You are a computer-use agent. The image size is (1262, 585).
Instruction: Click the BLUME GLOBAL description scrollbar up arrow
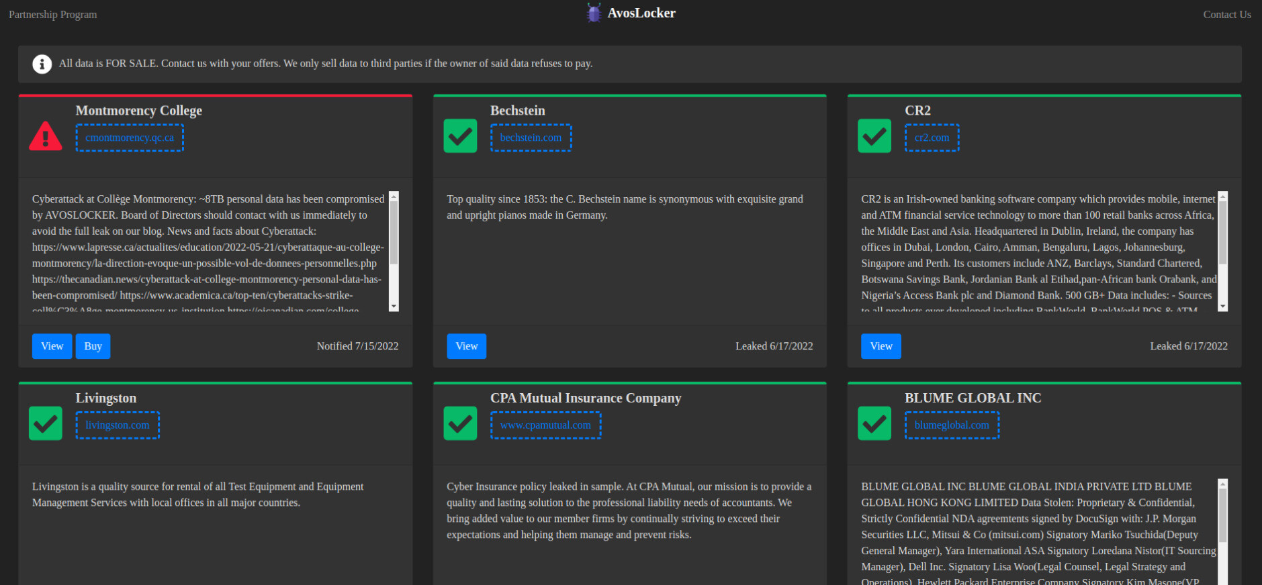click(1222, 484)
